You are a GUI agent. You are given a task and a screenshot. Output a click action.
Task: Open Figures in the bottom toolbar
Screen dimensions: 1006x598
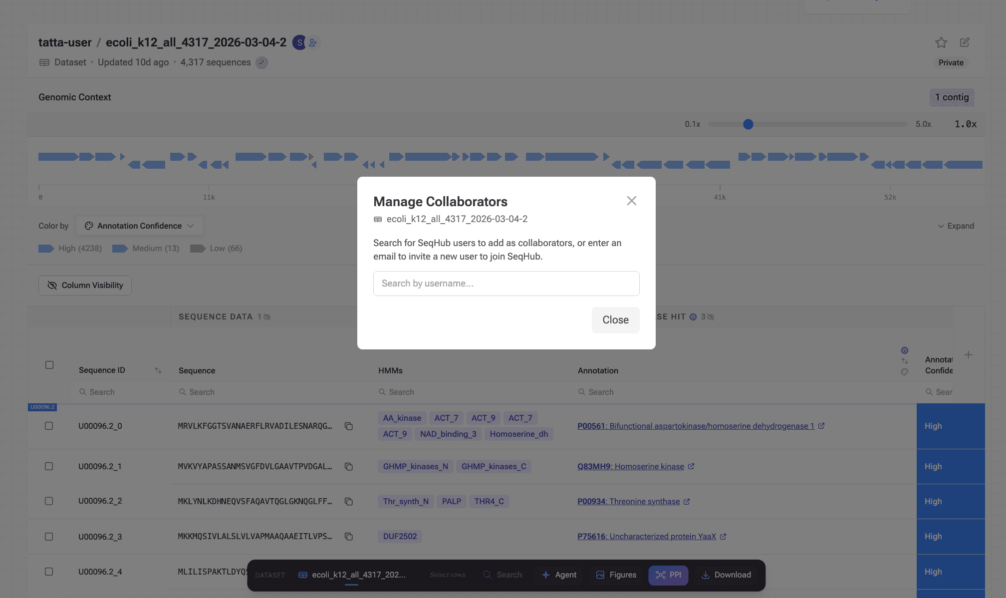(616, 575)
